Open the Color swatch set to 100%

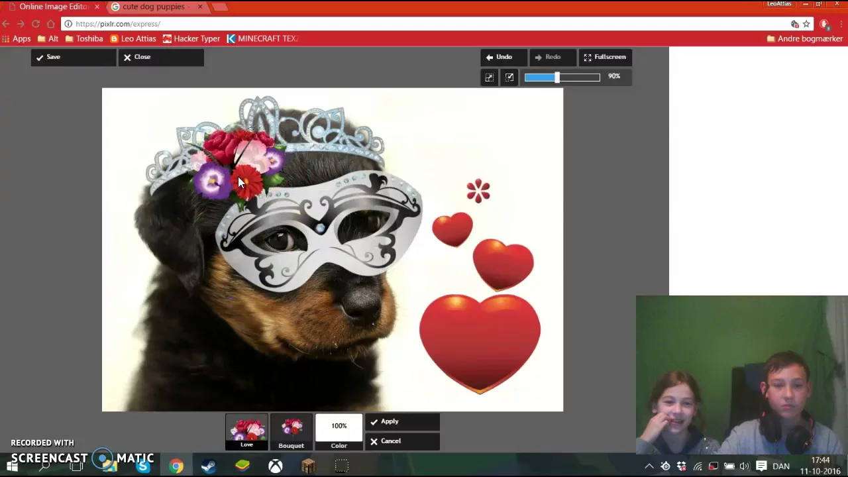(339, 431)
